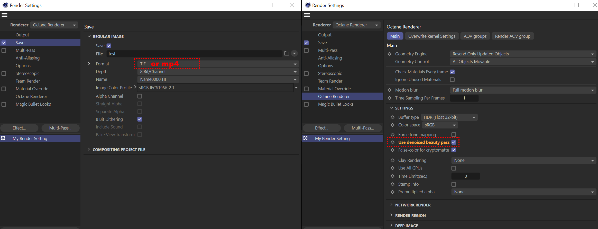Open Depth dropdown showing 8 Bit/Channel
Image resolution: width=598 pixels, height=229 pixels.
point(218,72)
